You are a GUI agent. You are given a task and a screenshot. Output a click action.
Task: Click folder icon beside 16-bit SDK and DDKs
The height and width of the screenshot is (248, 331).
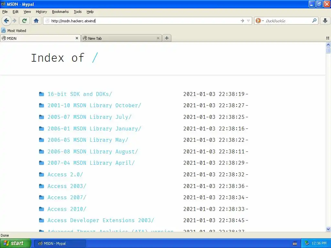tap(42, 94)
